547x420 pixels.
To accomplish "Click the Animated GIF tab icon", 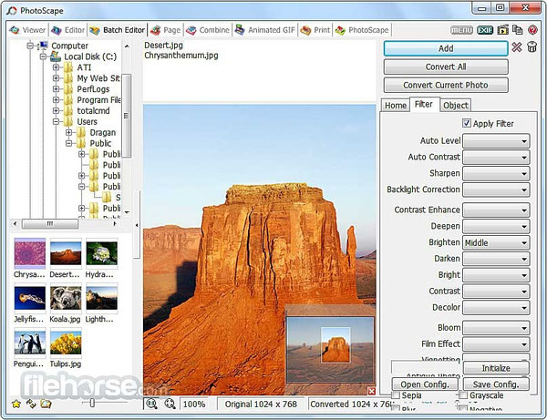I will click(240, 30).
